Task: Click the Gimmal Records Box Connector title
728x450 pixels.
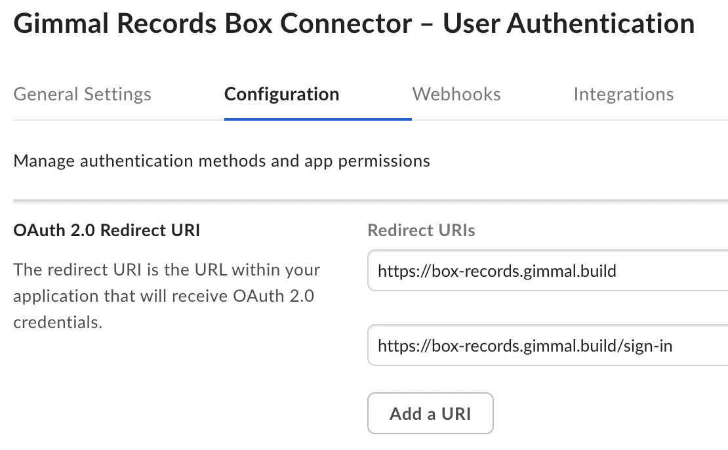Action: click(x=212, y=24)
